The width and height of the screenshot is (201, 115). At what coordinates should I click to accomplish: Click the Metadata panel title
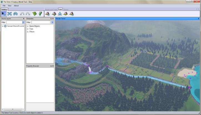(x=30, y=19)
